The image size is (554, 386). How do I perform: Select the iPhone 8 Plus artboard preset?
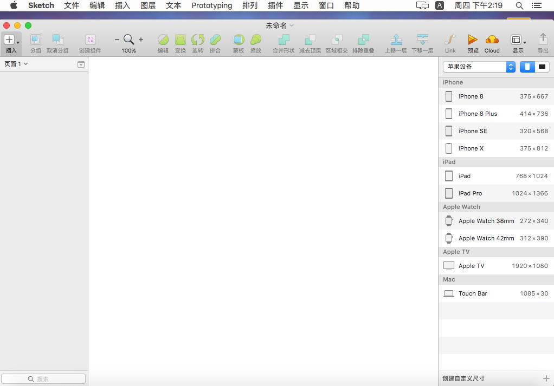[x=496, y=114]
